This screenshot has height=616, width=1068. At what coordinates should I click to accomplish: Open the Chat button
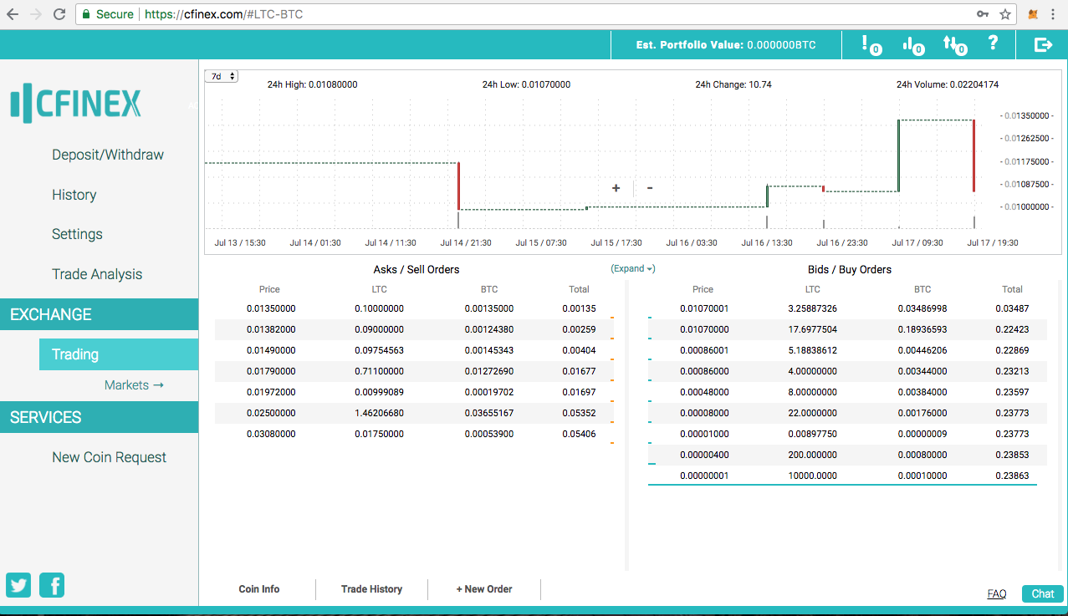[x=1043, y=593]
